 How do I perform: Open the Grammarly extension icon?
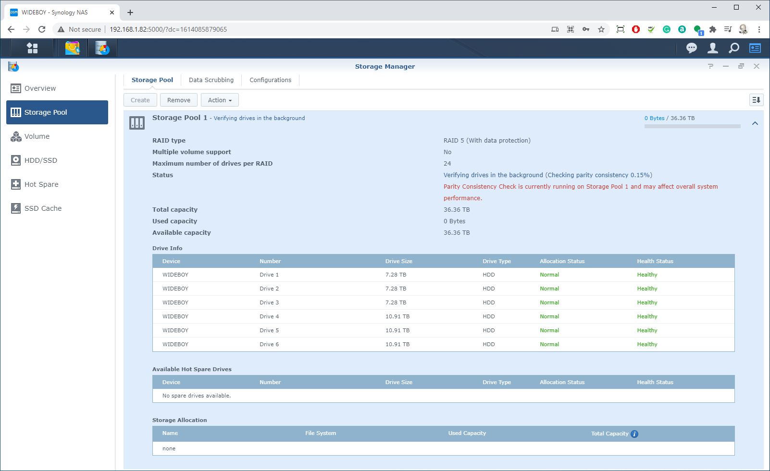coord(667,29)
